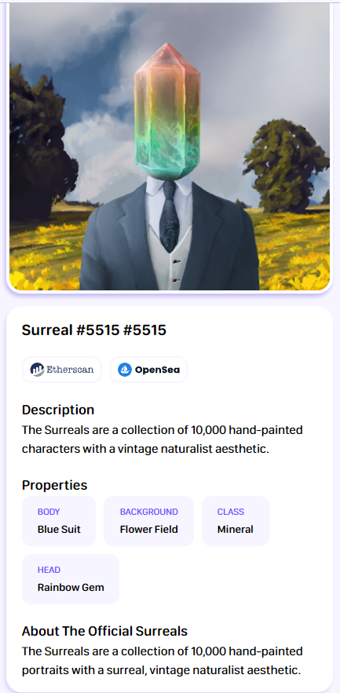Open the OpenSea link button
340x693 pixels.
148,370
